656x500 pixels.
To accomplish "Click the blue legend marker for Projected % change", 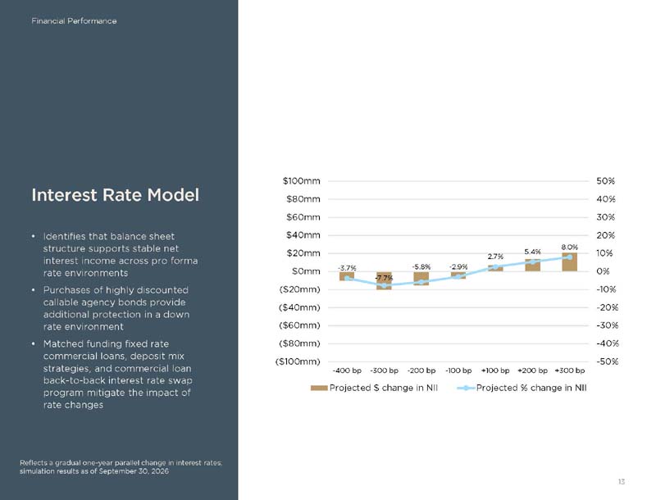I will point(466,389).
